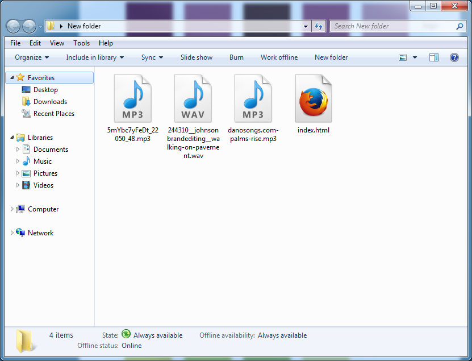Screen dimensions: 472x361
Task: Select Computer in navigation pane
Action: [x=43, y=209]
